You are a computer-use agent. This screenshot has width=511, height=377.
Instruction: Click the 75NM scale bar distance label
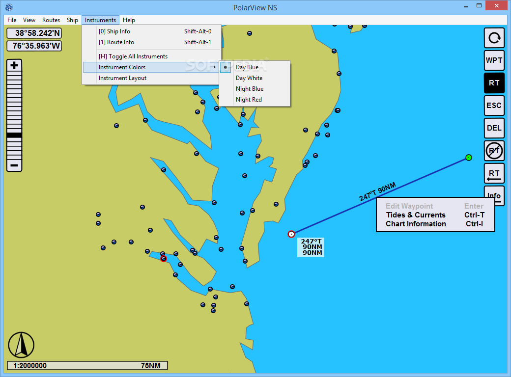point(150,366)
